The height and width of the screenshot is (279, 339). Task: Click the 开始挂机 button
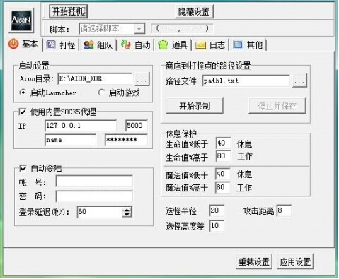68,11
